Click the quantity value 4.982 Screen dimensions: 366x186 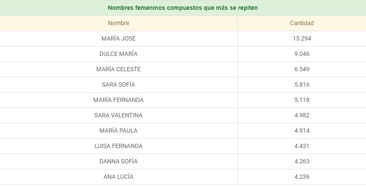302,115
